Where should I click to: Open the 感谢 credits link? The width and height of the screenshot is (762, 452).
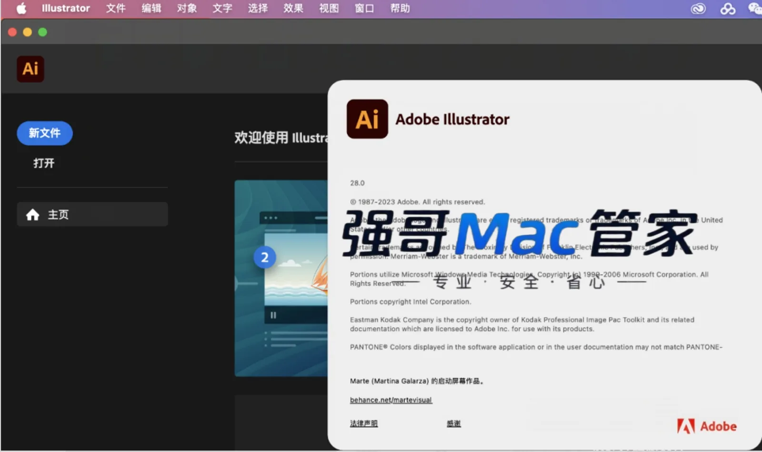(x=454, y=423)
